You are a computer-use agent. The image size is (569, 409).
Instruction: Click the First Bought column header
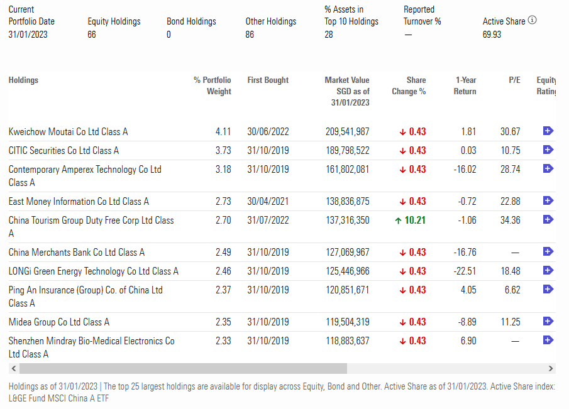[x=268, y=80]
